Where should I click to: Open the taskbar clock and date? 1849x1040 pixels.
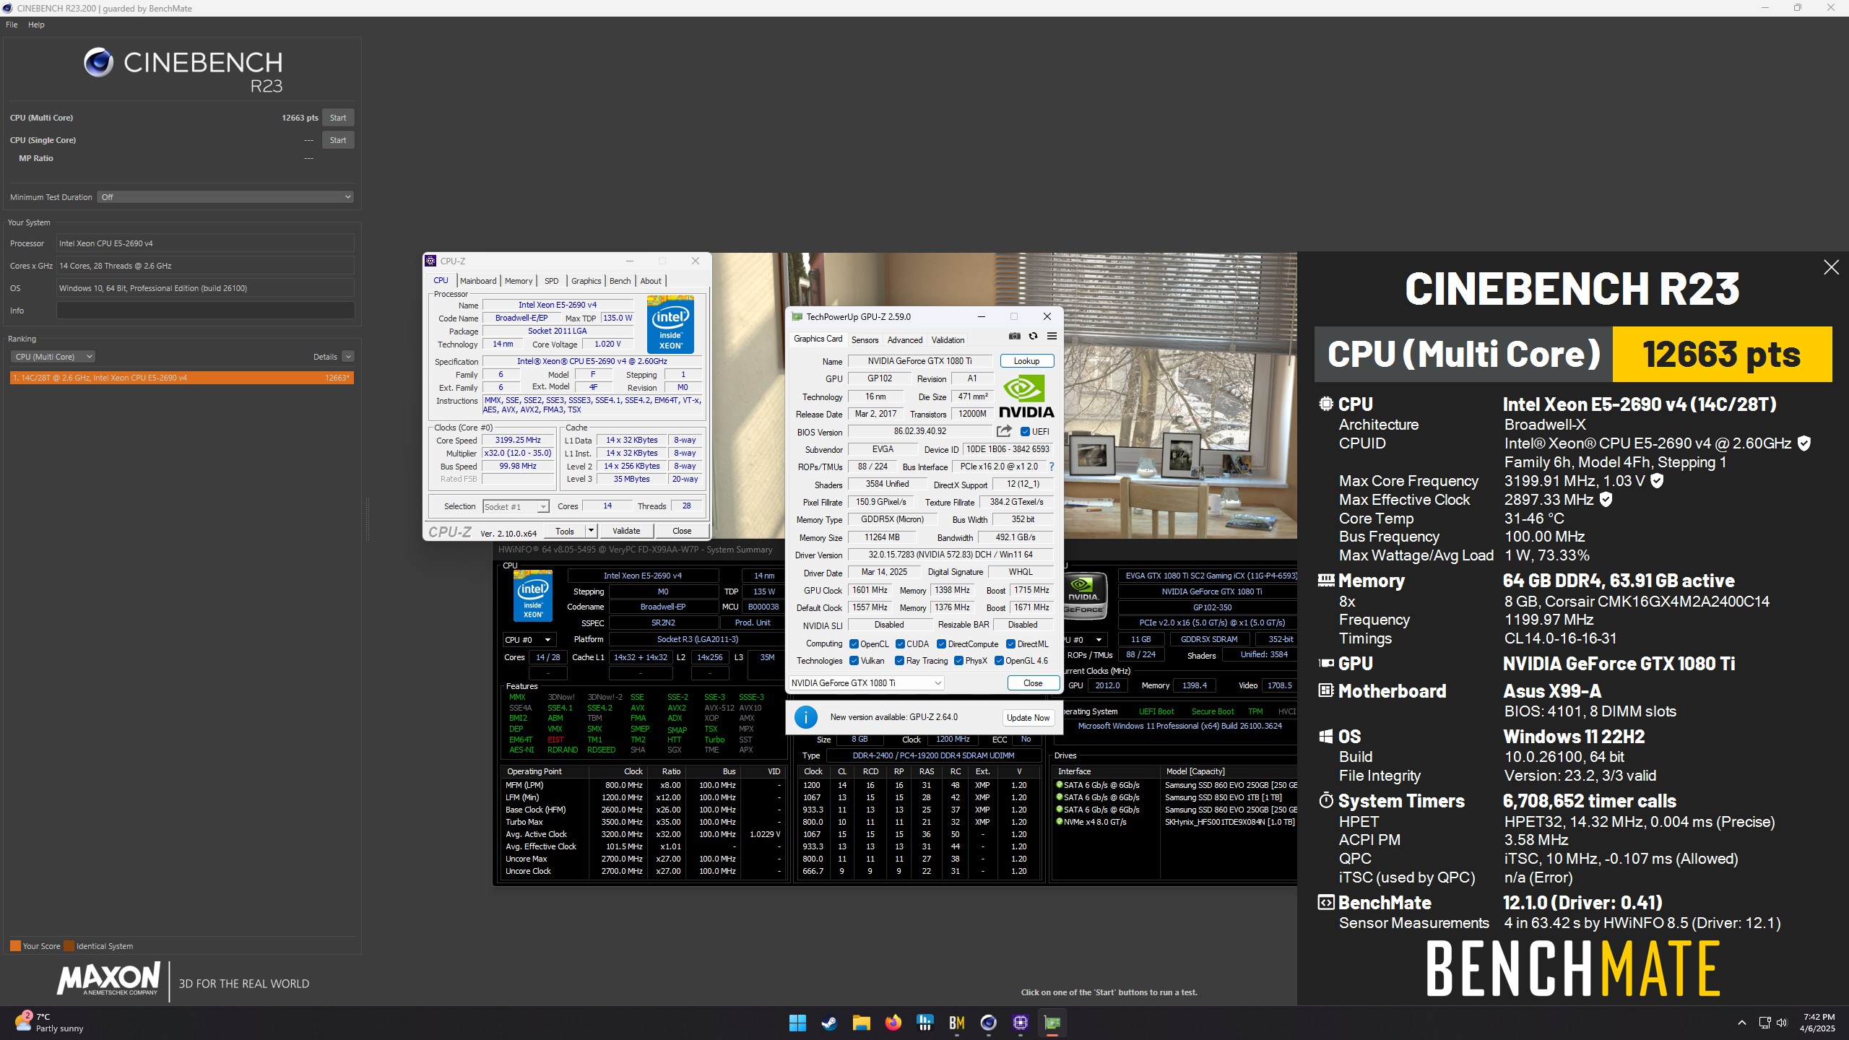point(1817,1023)
